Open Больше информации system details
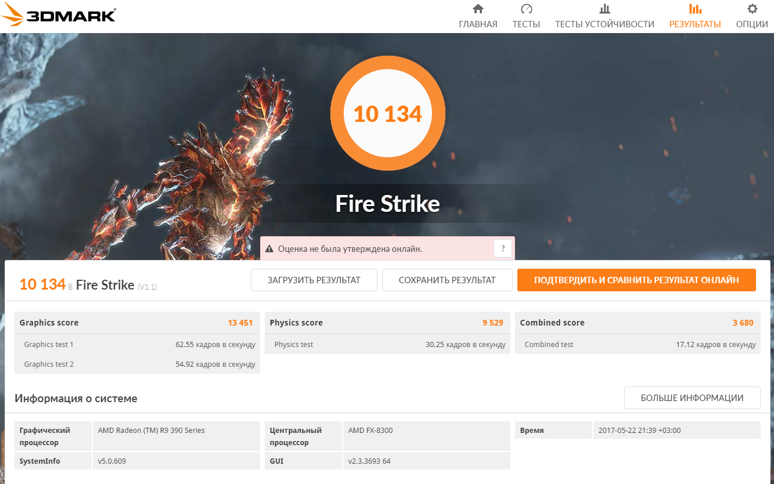 tap(692, 398)
